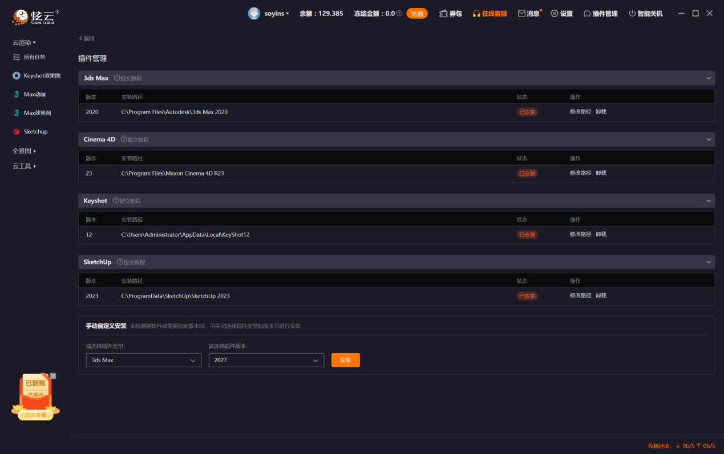Image resolution: width=724 pixels, height=454 pixels.
Task: Click the Max动画 3ds Max icon
Action: pyautogui.click(x=17, y=95)
